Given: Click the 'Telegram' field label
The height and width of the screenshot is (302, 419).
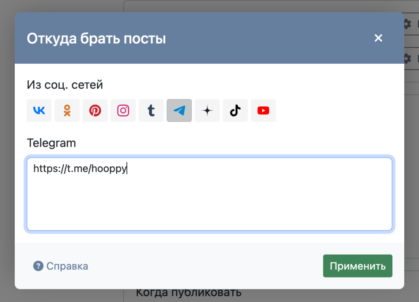Looking at the screenshot, I should point(51,143).
